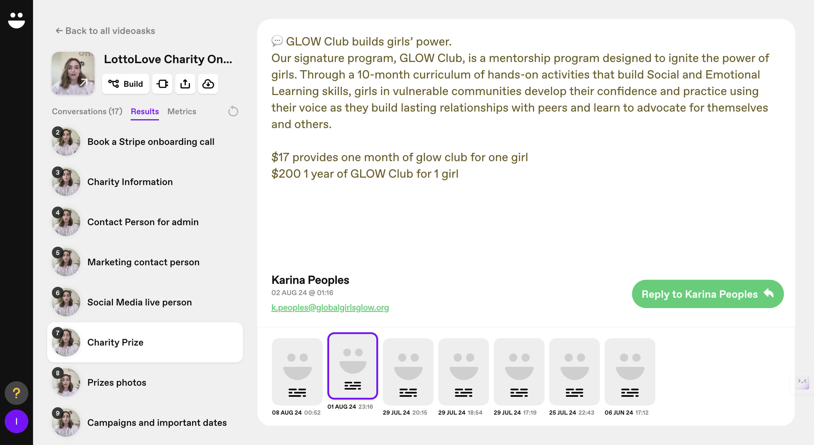Open the embed widget icon

pos(162,84)
